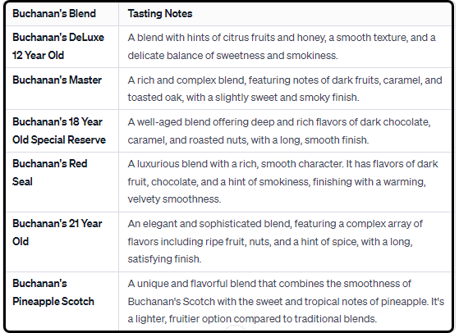Click "delicate balance of sweetness and smokiness" text
459x333 pixels.
[x=232, y=56]
